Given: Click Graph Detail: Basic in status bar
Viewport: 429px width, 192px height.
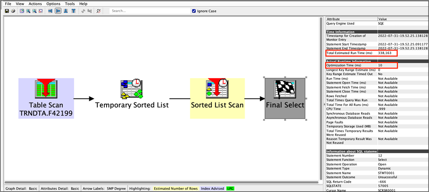Looking at the screenshot, I should [x=21, y=188].
